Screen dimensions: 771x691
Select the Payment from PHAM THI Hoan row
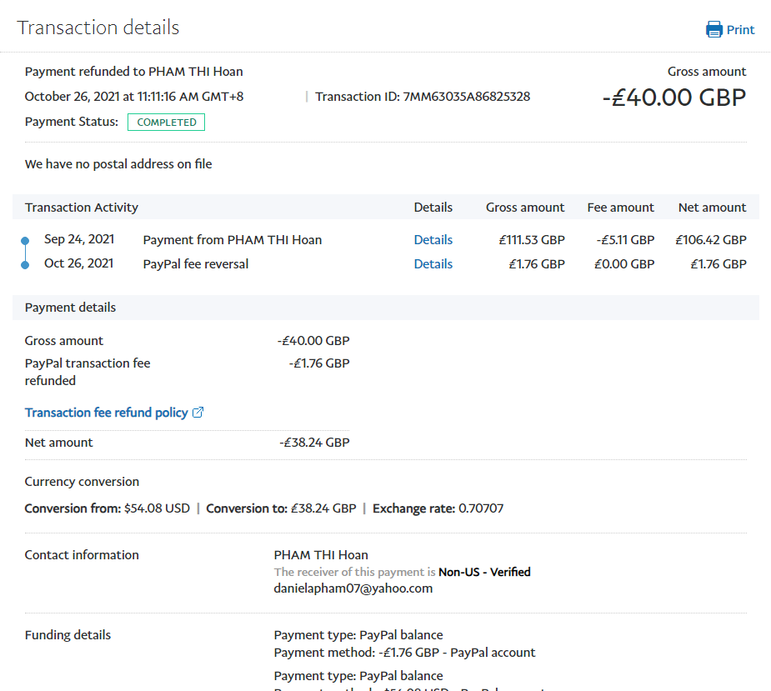pos(232,240)
